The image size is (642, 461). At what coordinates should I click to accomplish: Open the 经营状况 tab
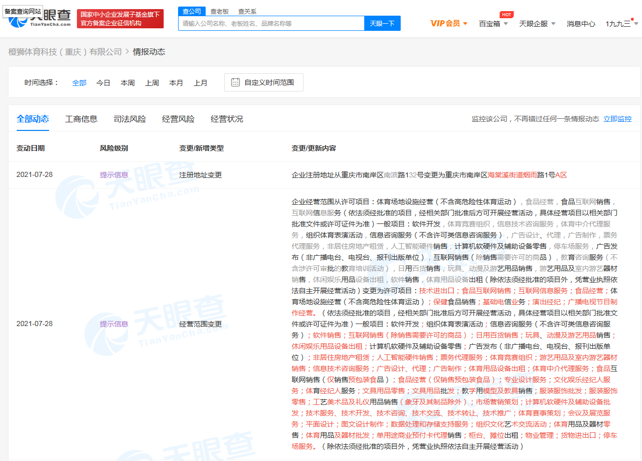(227, 119)
